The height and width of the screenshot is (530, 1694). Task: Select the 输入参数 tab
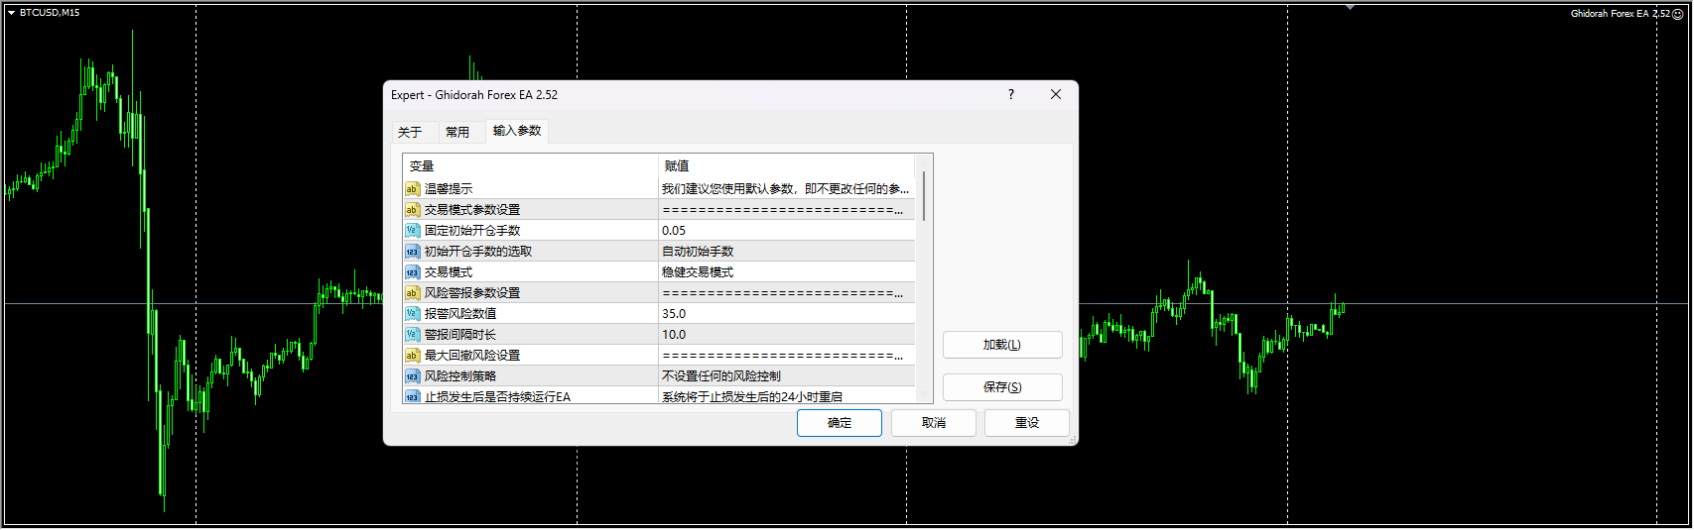(517, 131)
